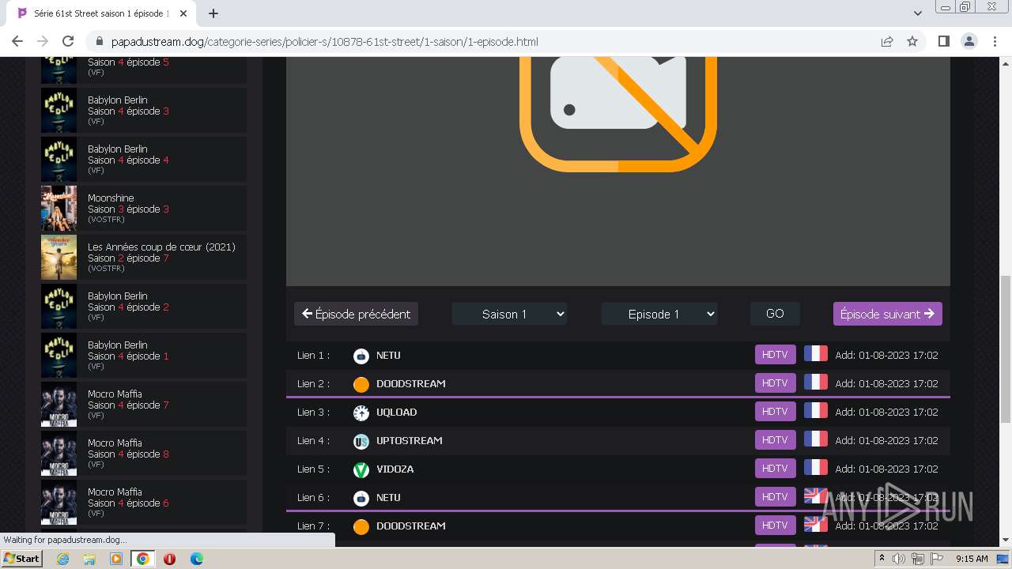The width and height of the screenshot is (1012, 569).
Task: Click the NETU host icon in Lien 1
Action: coord(361,356)
